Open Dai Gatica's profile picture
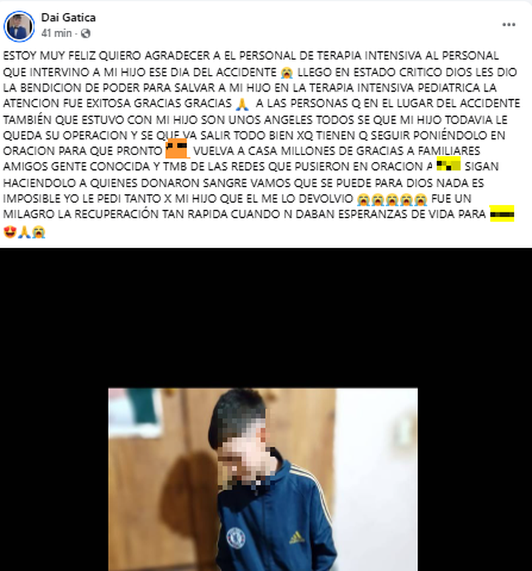This screenshot has height=571, width=532. pos(19,26)
